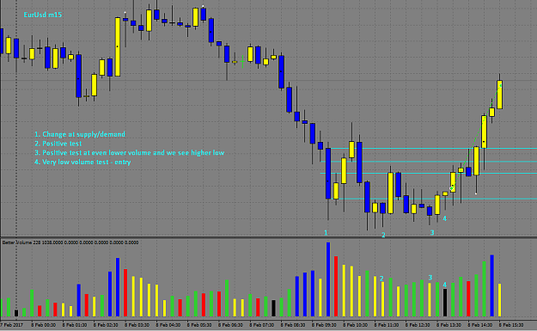537x331 pixels.
Task: Select the "EurUsd m15" chart title label
Action: click(43, 15)
